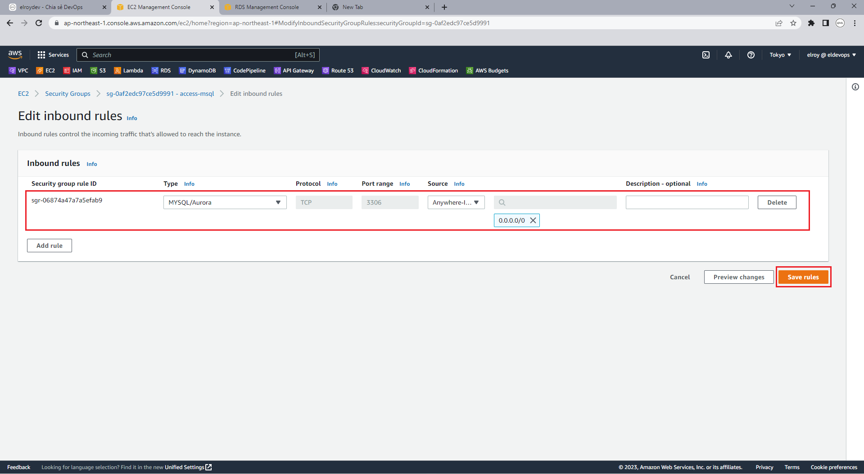Open S3 shortcut in favorites bar
Screen dimensions: 864x474
click(98, 71)
